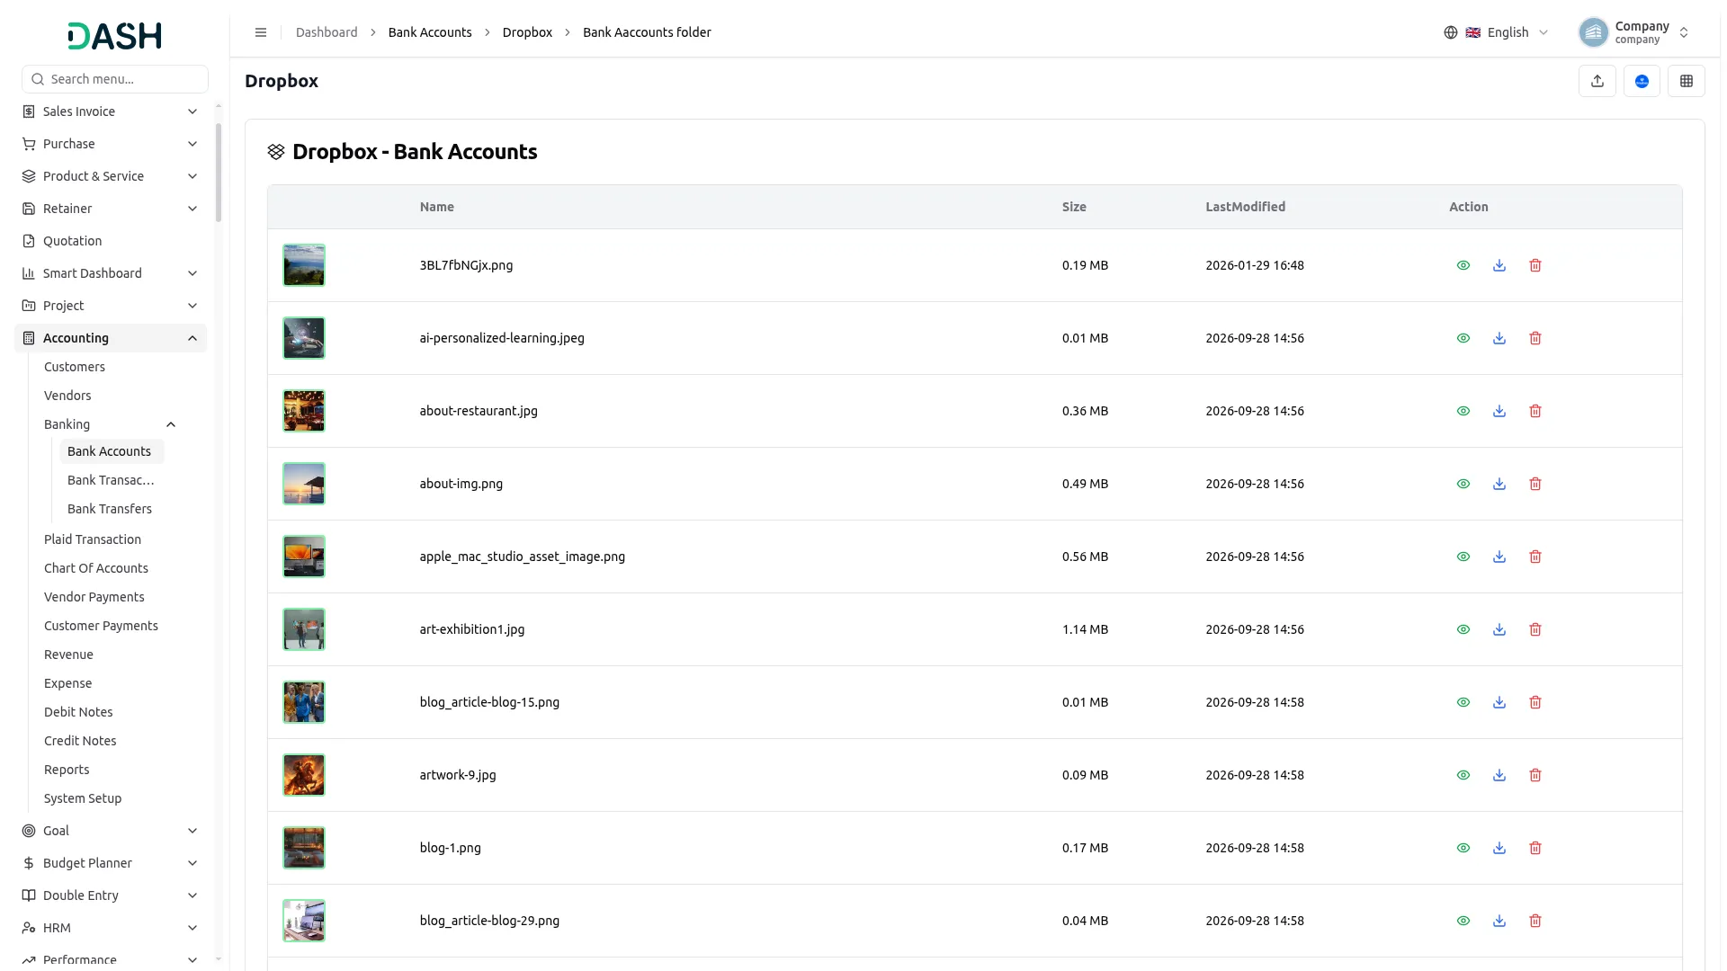This screenshot has width=1727, height=971.
Task: Open Vendor Payments menu item
Action: pos(94,597)
